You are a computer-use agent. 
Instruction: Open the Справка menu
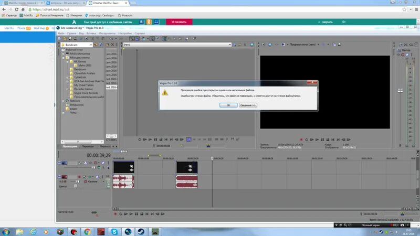point(140,34)
